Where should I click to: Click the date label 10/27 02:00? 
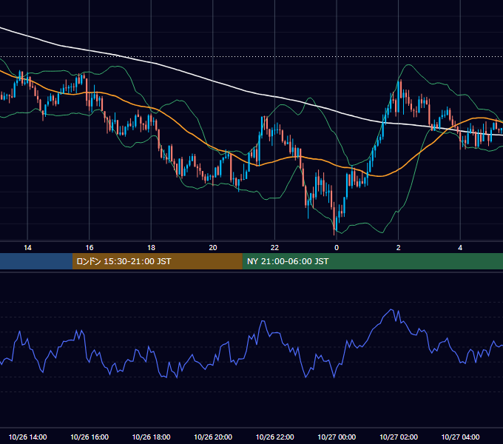pos(399,437)
